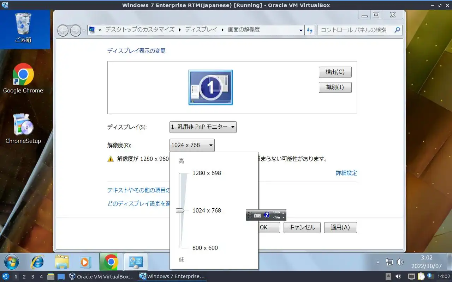Click the IME language bar help icon
This screenshot has width=452, height=282.
[267, 215]
